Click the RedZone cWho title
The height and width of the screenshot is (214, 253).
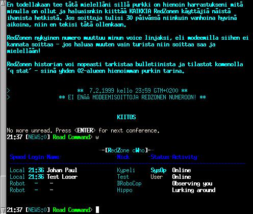127,150
